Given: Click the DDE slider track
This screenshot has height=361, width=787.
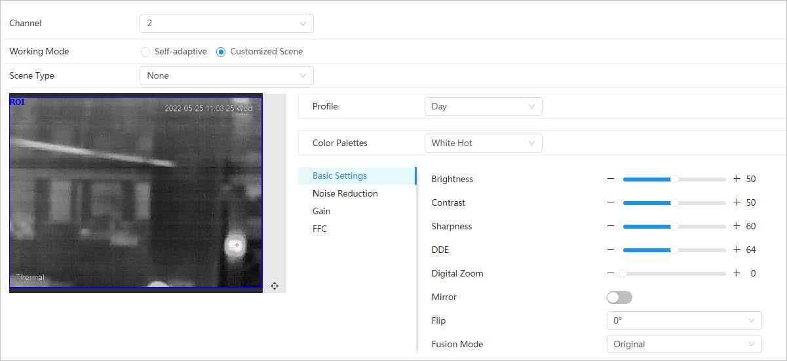Looking at the screenshot, I should pos(674,250).
